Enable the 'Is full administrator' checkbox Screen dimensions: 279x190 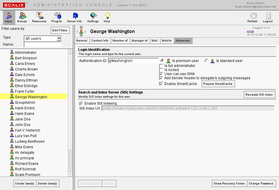pos(161,66)
